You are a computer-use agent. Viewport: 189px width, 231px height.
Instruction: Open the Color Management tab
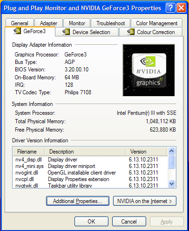click(156, 23)
